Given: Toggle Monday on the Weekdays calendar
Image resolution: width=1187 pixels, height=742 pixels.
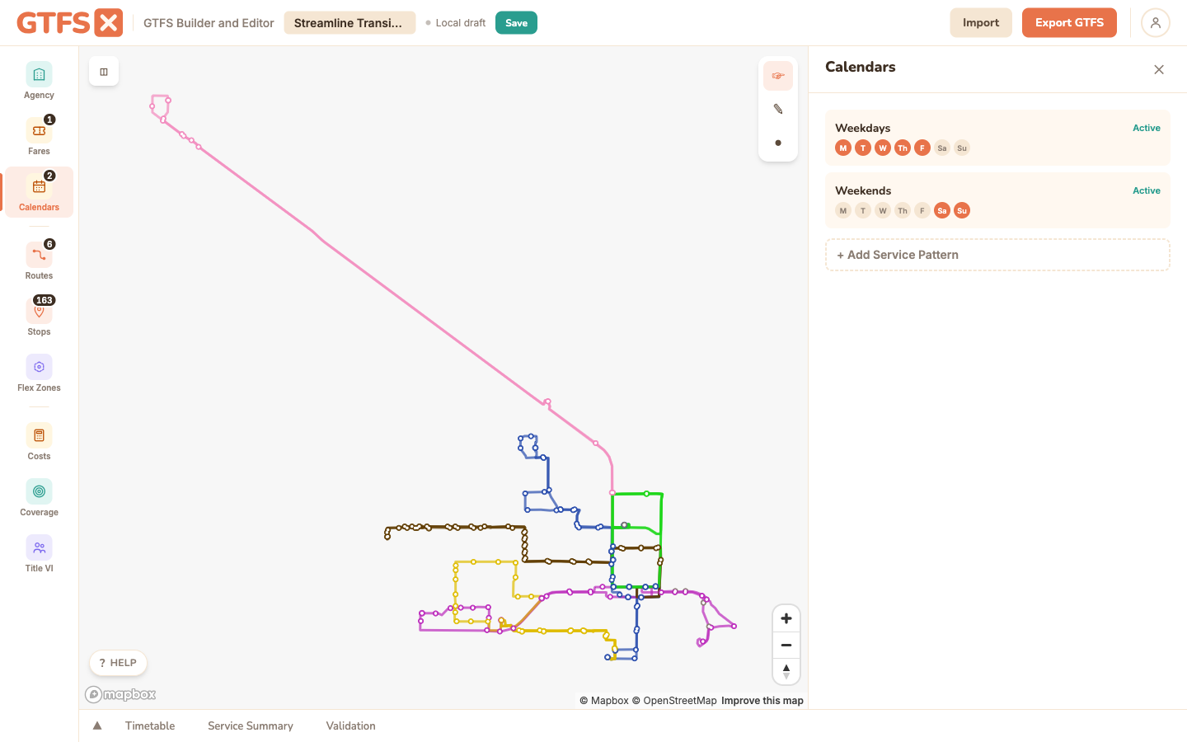Looking at the screenshot, I should point(843,148).
